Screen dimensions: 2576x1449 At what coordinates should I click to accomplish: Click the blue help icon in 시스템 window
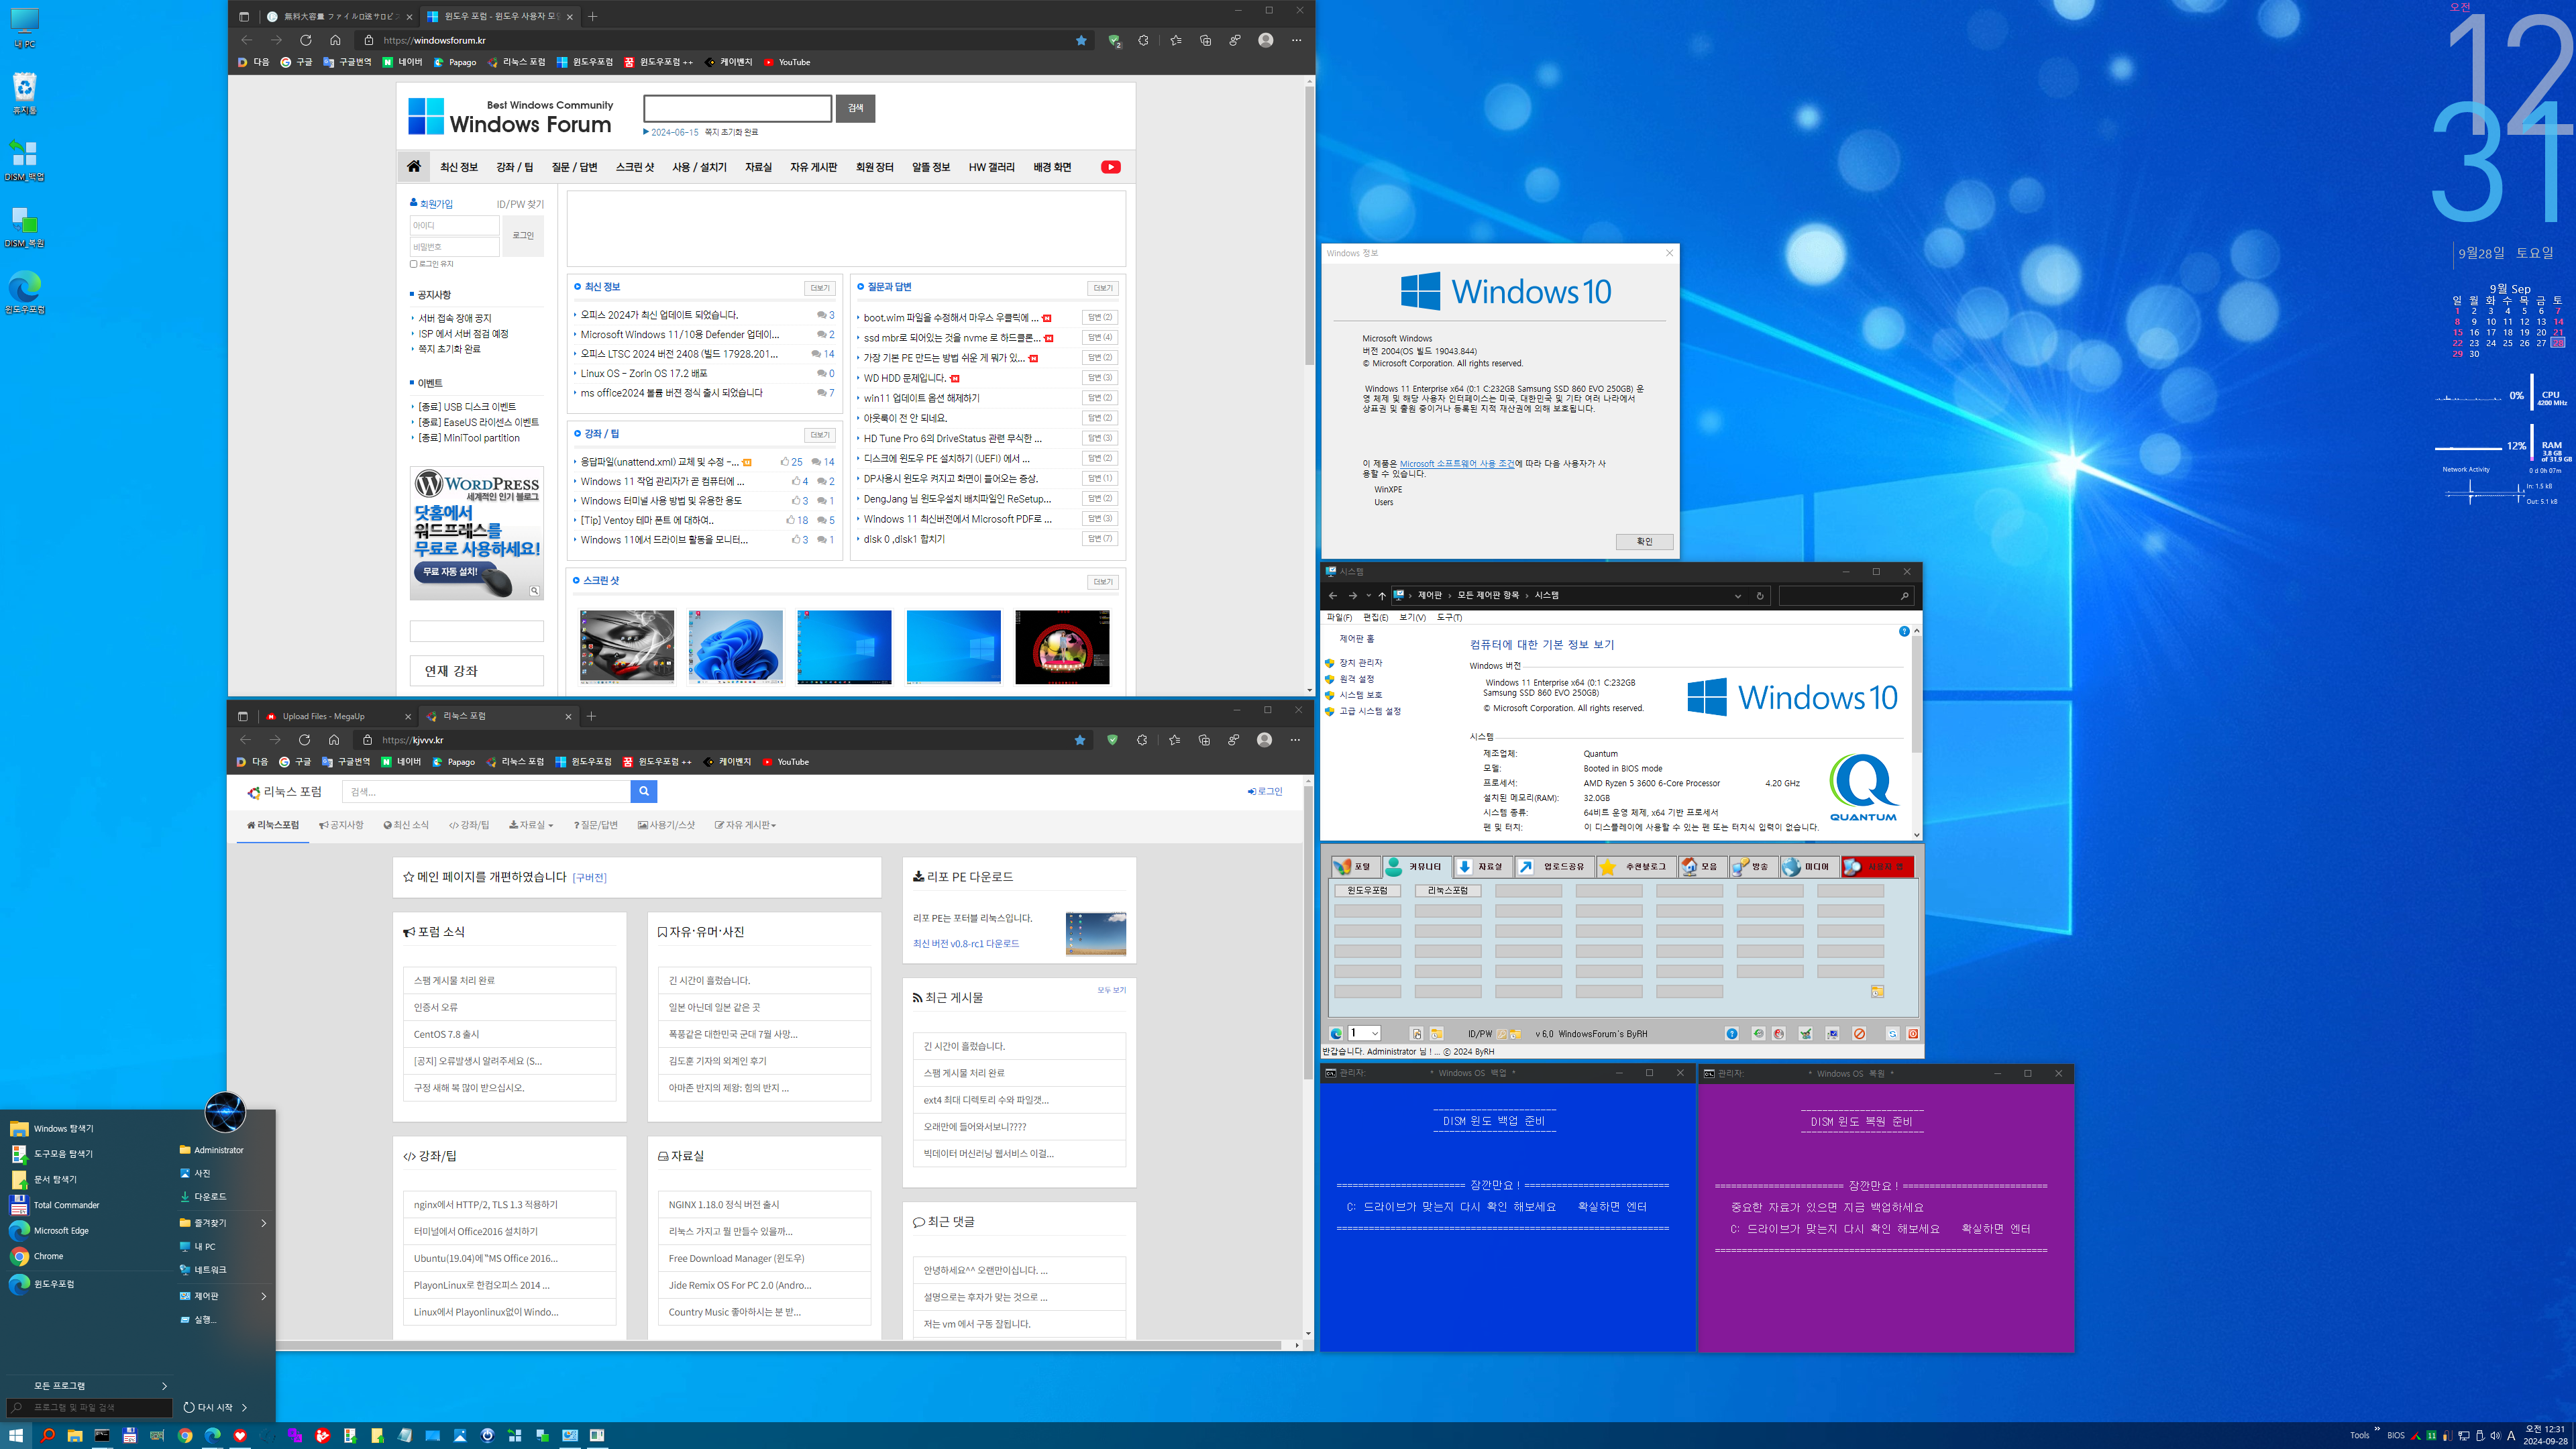[x=1904, y=631]
